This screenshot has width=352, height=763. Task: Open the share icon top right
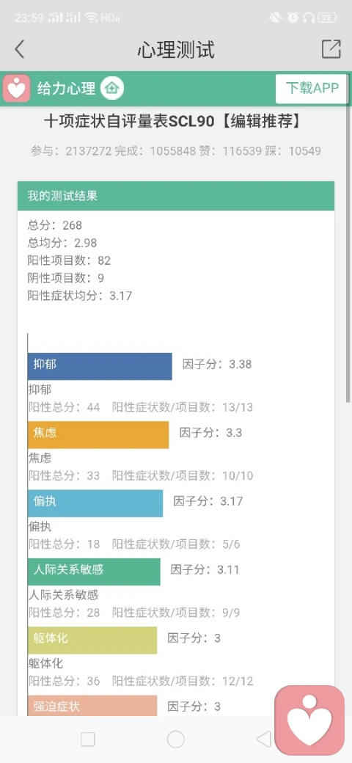pos(331,49)
